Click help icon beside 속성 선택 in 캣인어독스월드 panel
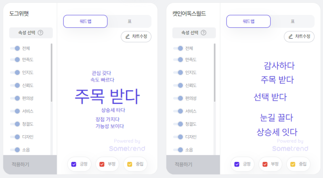This screenshot has height=178, width=323. pyautogui.click(x=203, y=33)
